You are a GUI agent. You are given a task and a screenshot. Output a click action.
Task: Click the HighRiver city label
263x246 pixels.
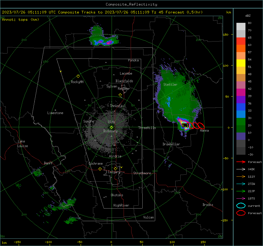click(x=121, y=205)
